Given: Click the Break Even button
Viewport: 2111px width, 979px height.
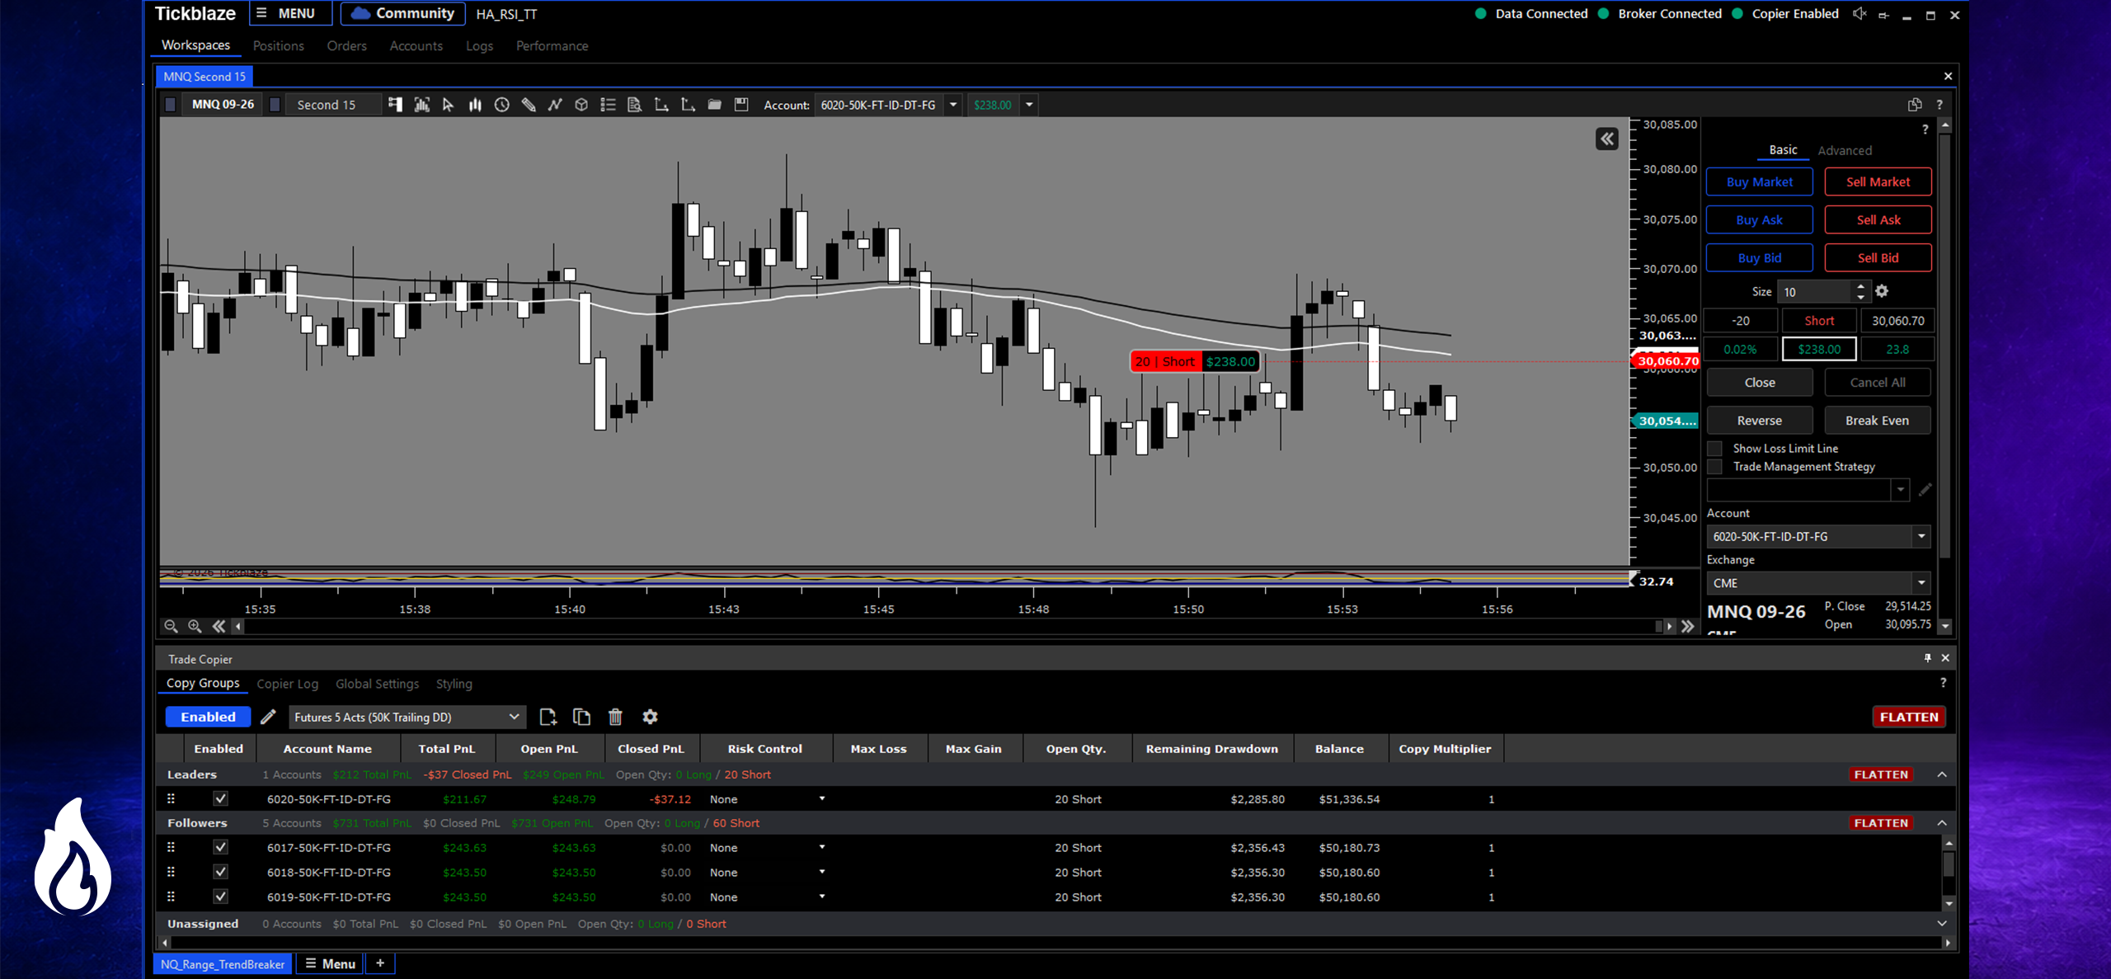Looking at the screenshot, I should (1878, 421).
